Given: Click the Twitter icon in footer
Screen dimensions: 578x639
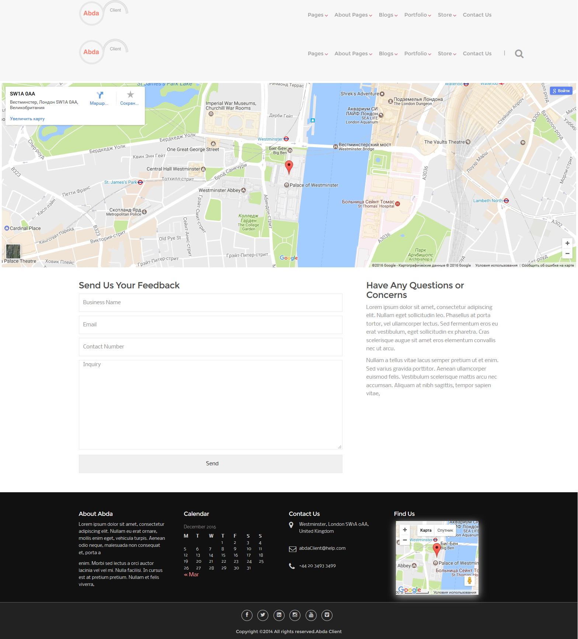Looking at the screenshot, I should pyautogui.click(x=263, y=615).
